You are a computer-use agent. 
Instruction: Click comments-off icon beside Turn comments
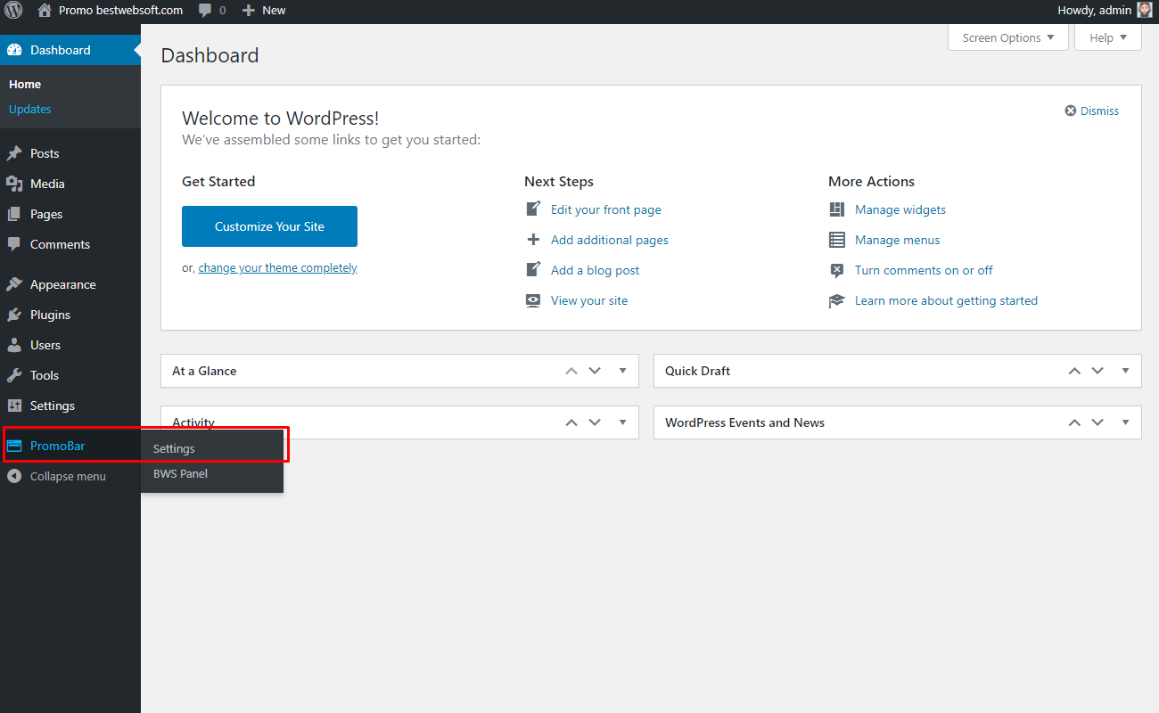click(x=836, y=270)
